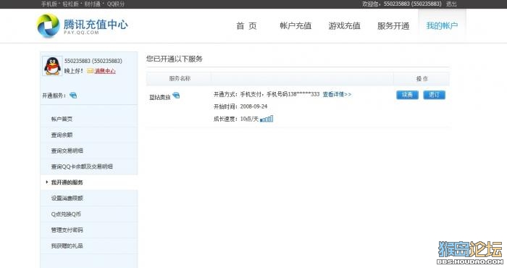The width and height of the screenshot is (507, 268).
Task: Open 我获赠的礼品 in the sidebar menu
Action: tap(67, 246)
